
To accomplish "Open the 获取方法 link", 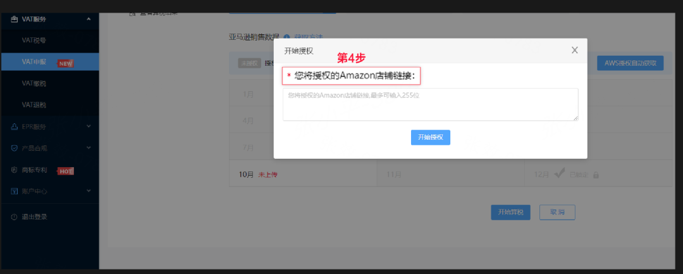I will (309, 37).
